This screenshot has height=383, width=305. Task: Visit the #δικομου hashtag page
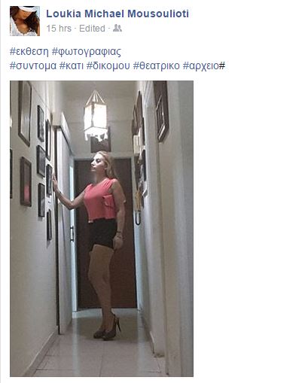pyautogui.click(x=108, y=66)
